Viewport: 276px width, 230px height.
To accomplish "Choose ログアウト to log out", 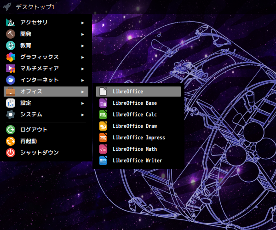I will pos(46,130).
